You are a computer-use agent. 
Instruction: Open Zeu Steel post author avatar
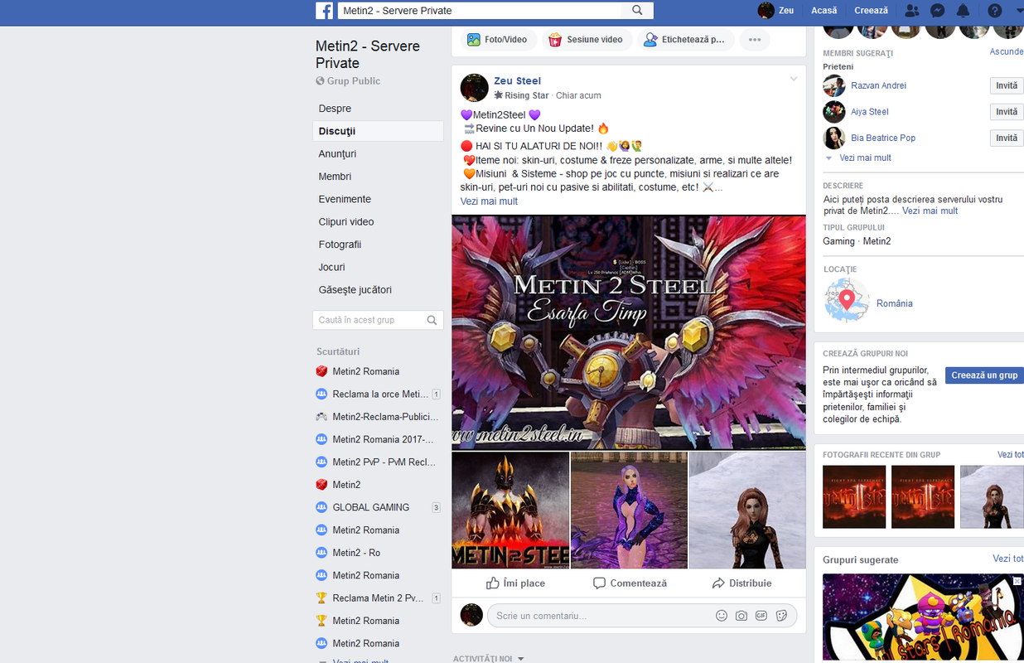[x=475, y=88]
